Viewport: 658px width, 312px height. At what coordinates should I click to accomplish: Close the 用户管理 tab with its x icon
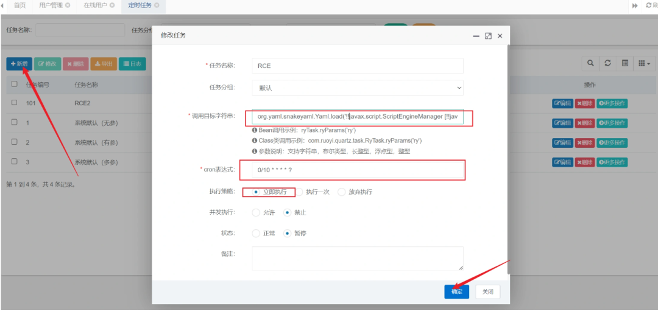67,5
